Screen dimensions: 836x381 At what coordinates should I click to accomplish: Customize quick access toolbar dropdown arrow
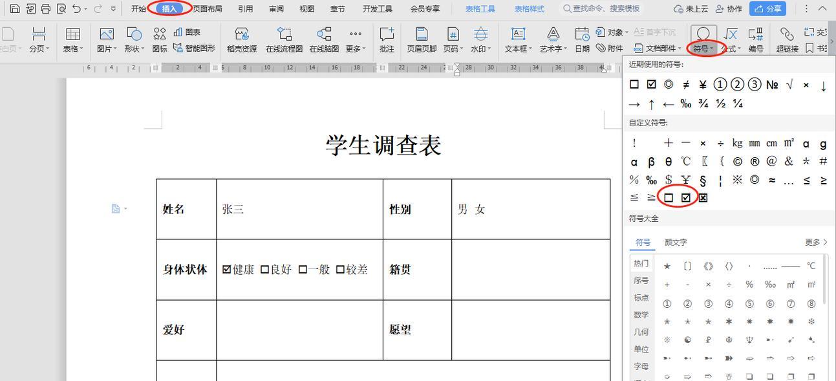click(114, 9)
